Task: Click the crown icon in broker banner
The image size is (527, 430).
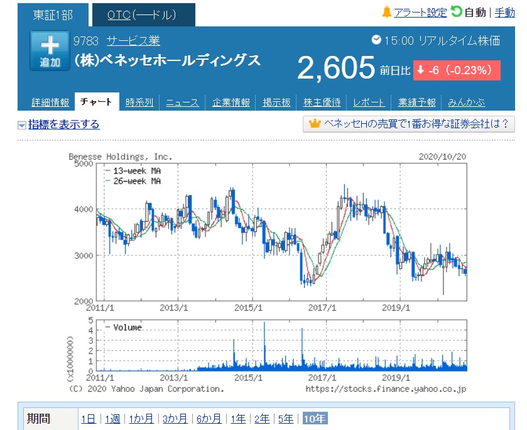Action: [x=315, y=123]
